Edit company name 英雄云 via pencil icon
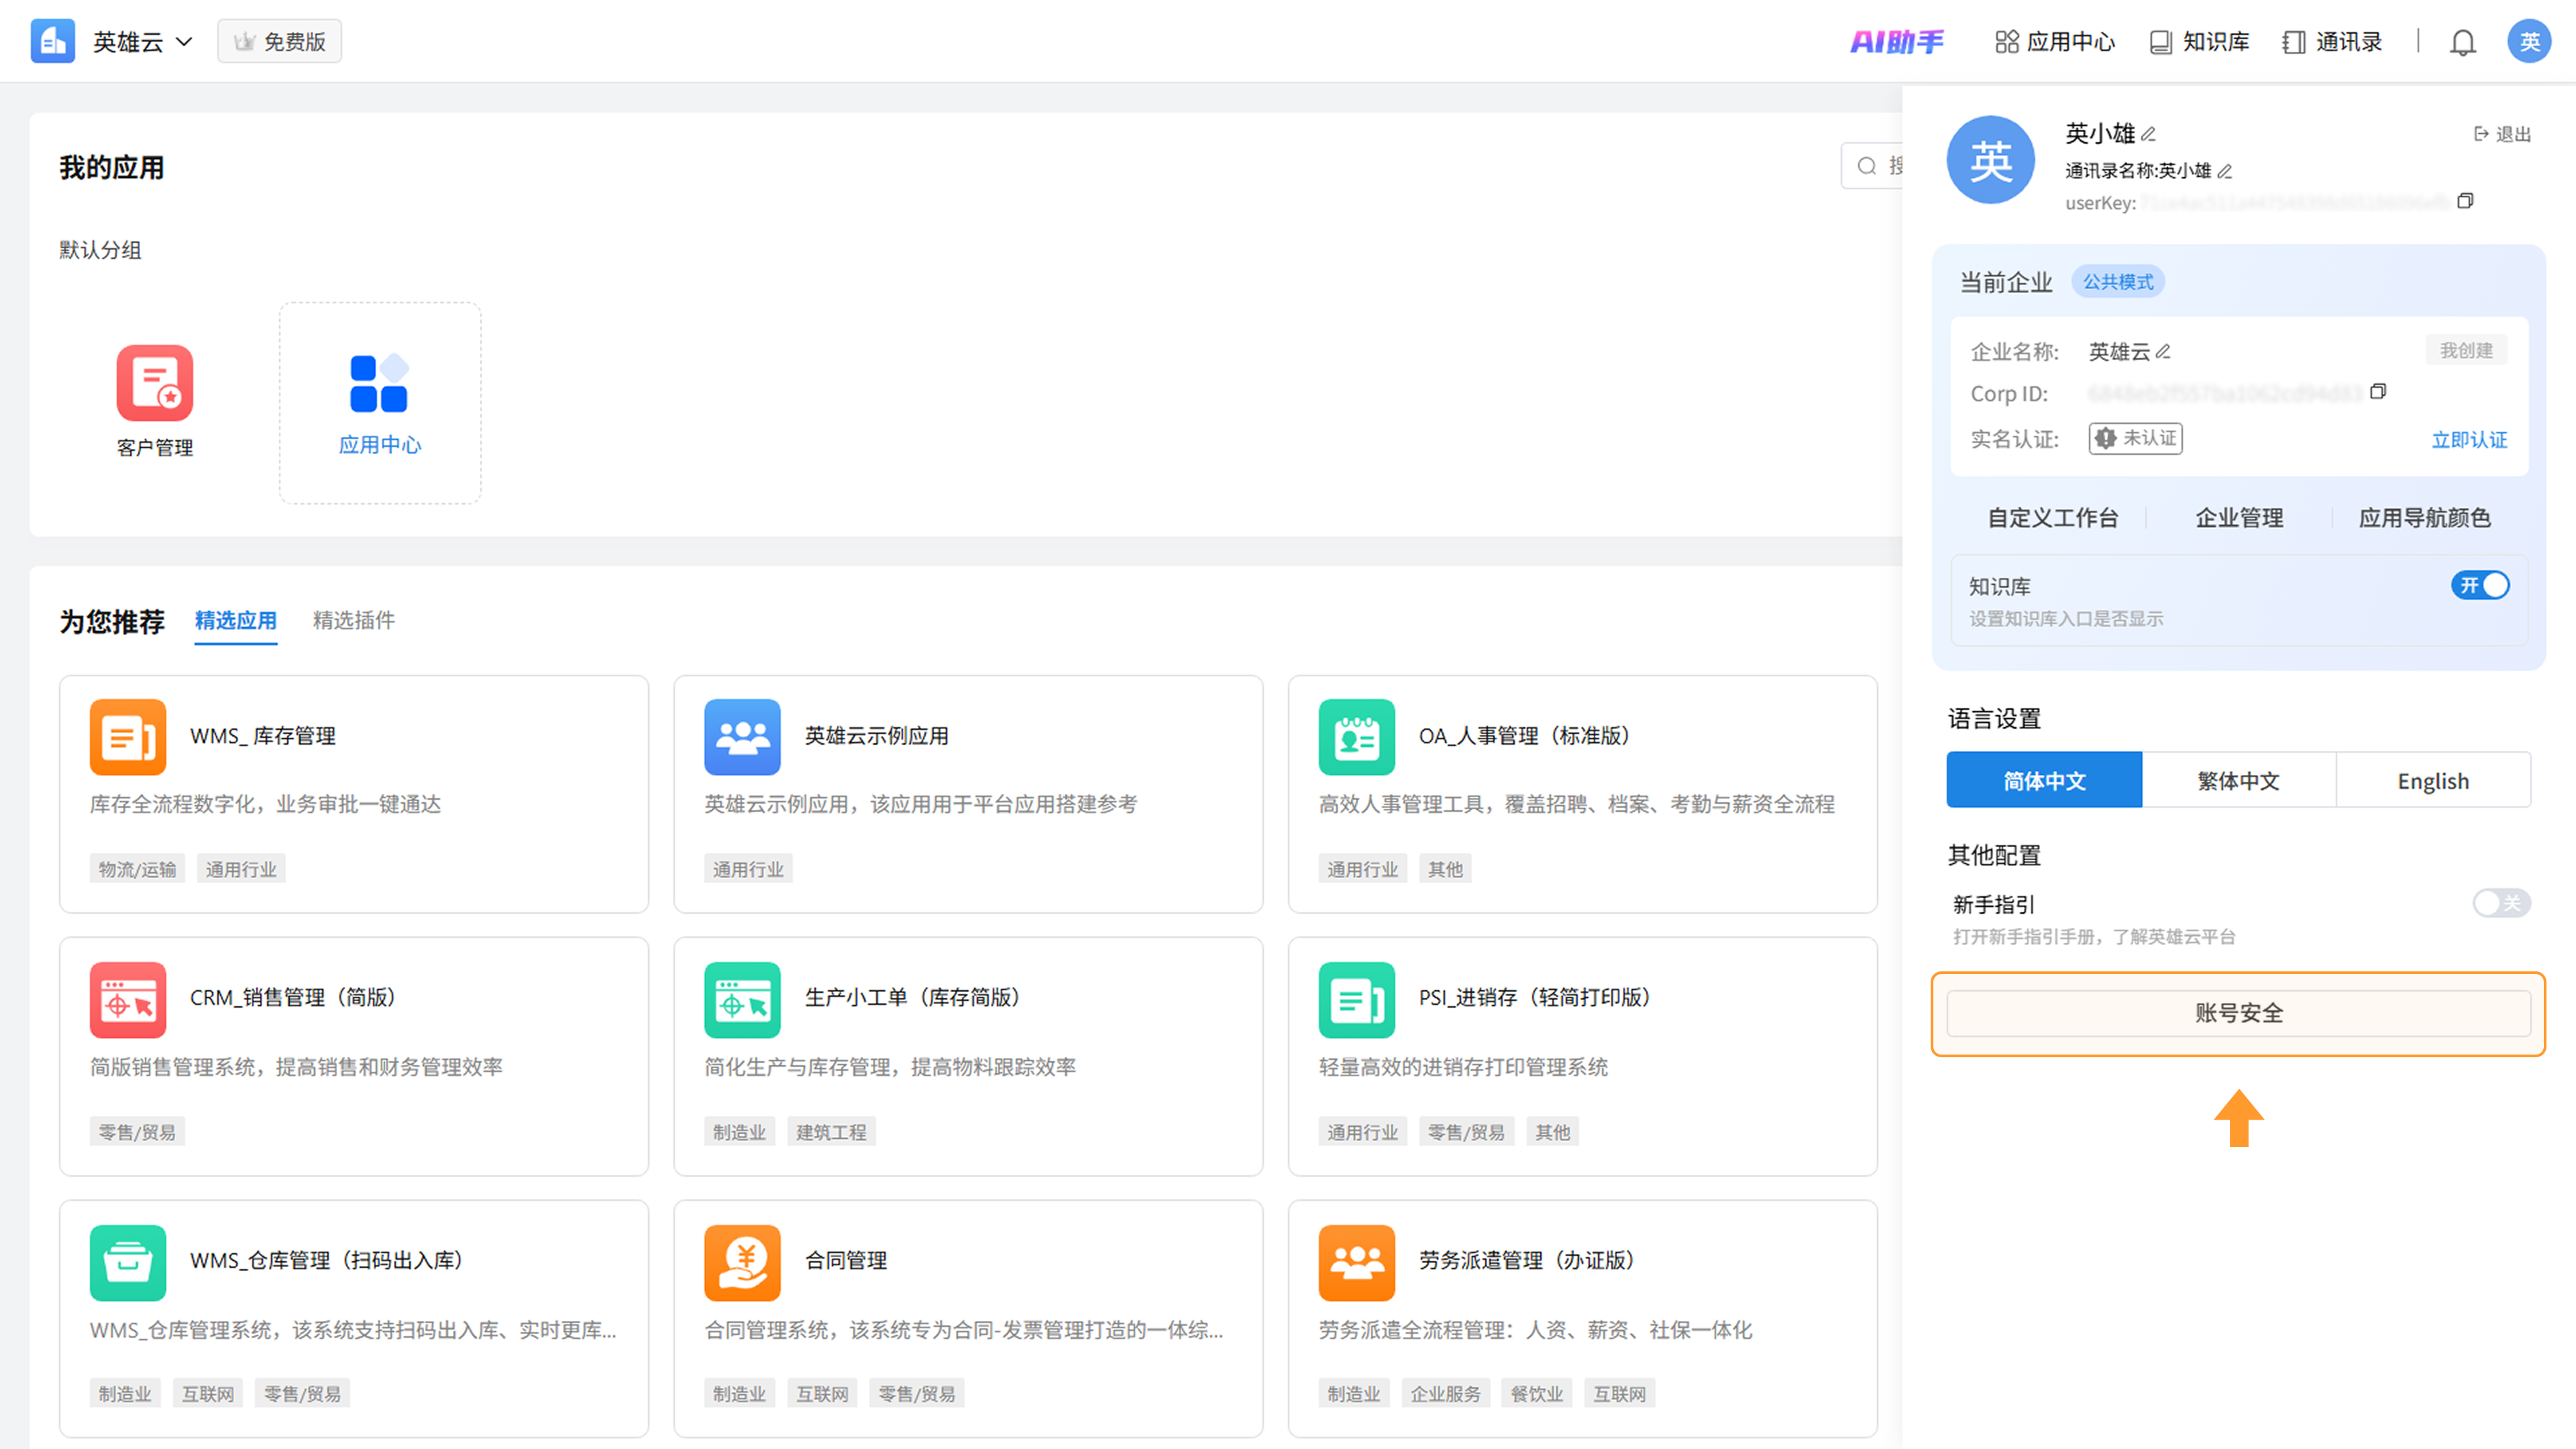This screenshot has width=2576, height=1449. pyautogui.click(x=2163, y=352)
